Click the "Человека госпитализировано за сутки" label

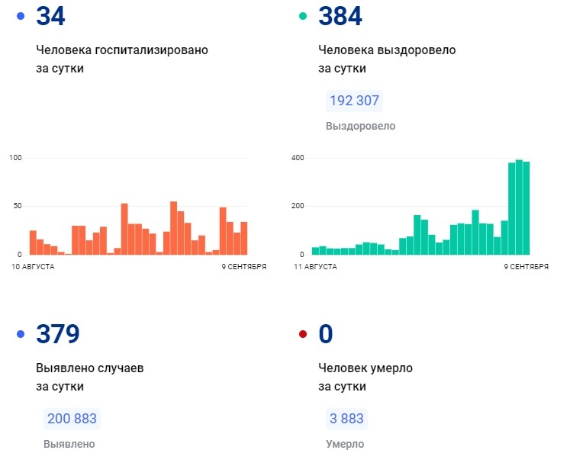click(x=121, y=59)
